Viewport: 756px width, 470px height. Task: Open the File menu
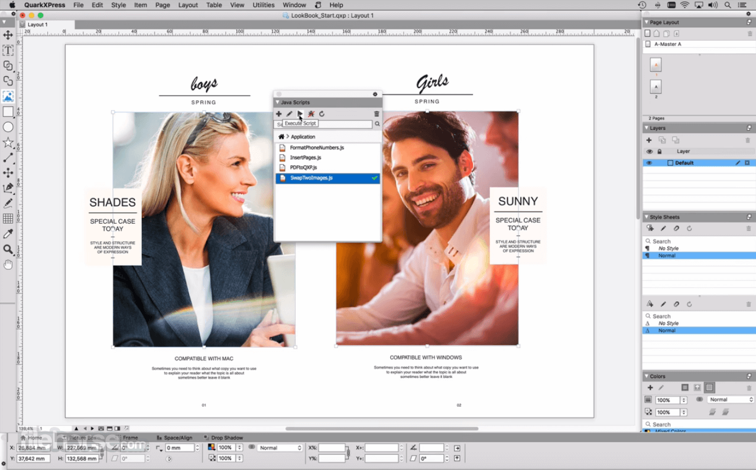79,5
